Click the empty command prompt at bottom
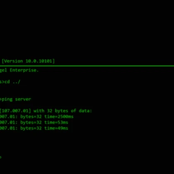The height and width of the screenshot is (174, 174). (1, 157)
